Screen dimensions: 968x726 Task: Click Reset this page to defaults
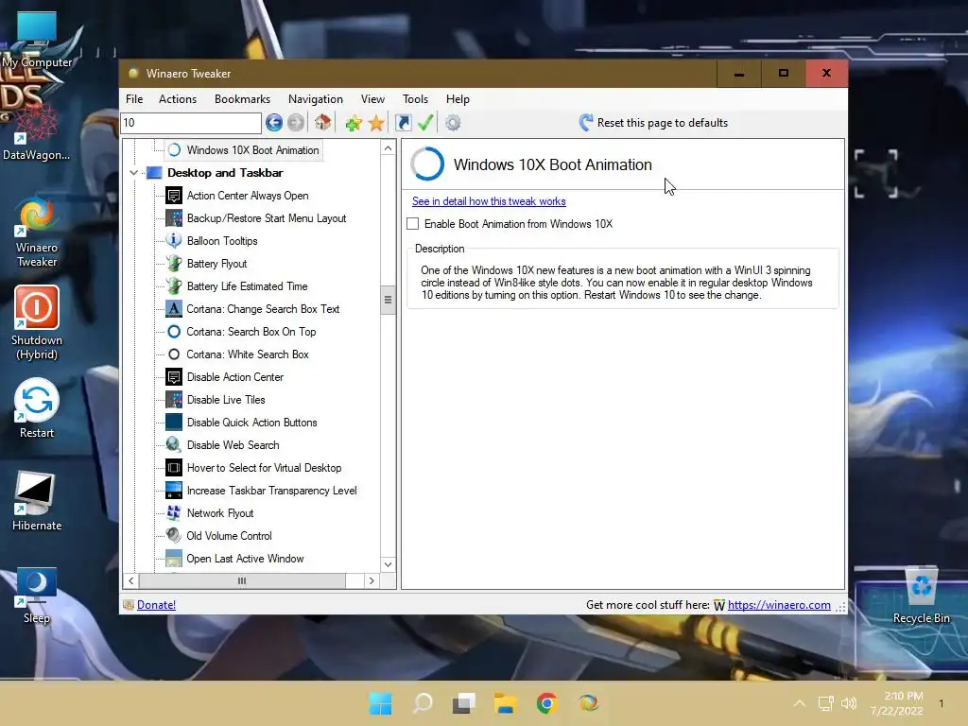653,123
